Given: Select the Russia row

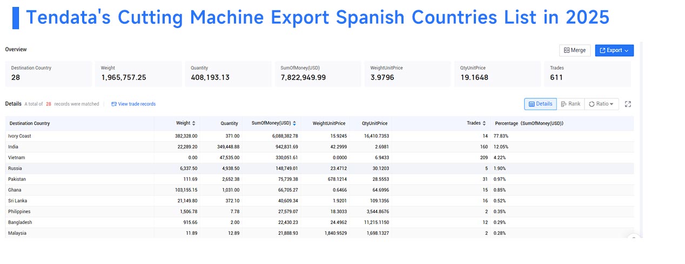Looking at the screenshot, I should pyautogui.click(x=319, y=168).
